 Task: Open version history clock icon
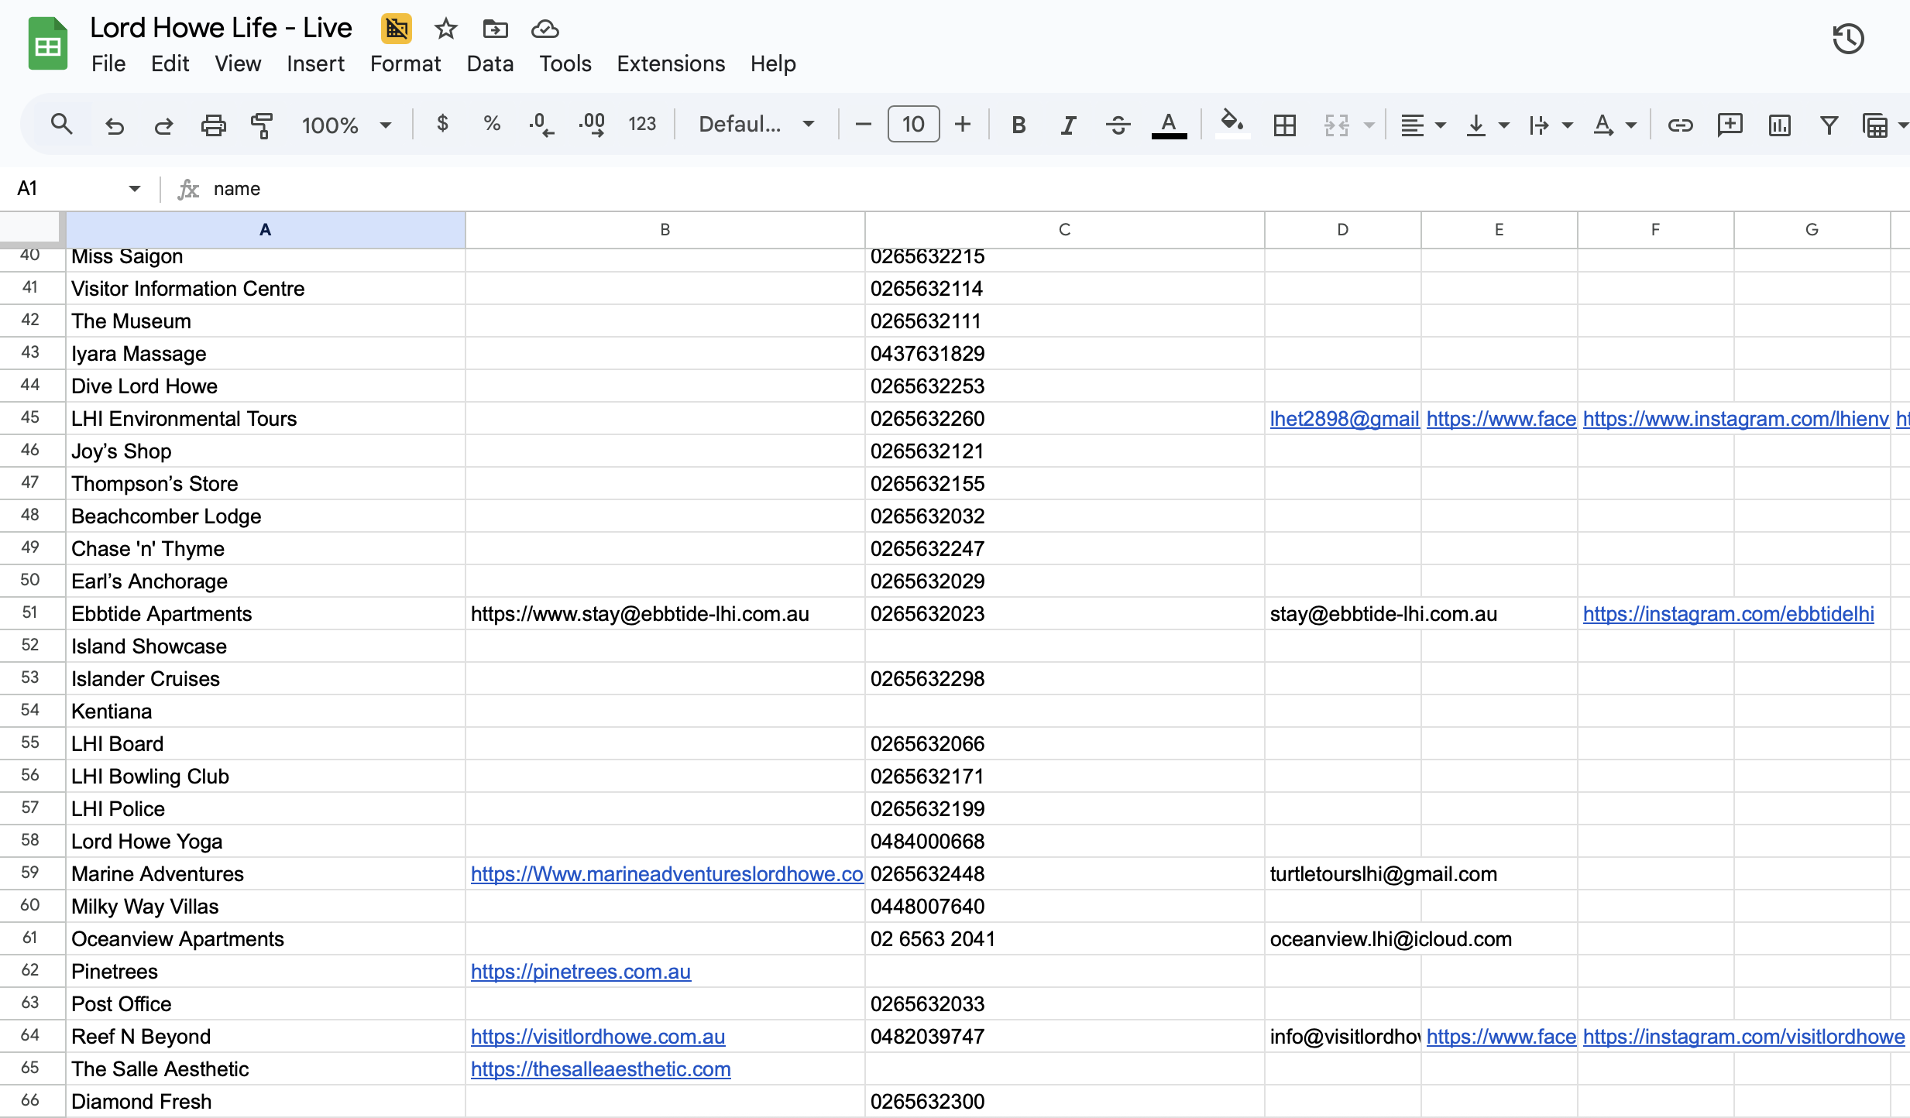point(1848,39)
